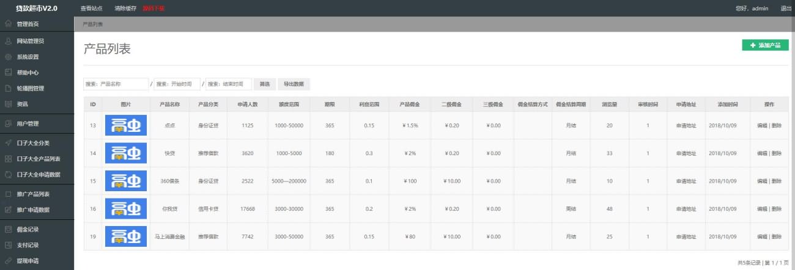
Task: Click the 17668 applicants cell
Action: pos(248,209)
